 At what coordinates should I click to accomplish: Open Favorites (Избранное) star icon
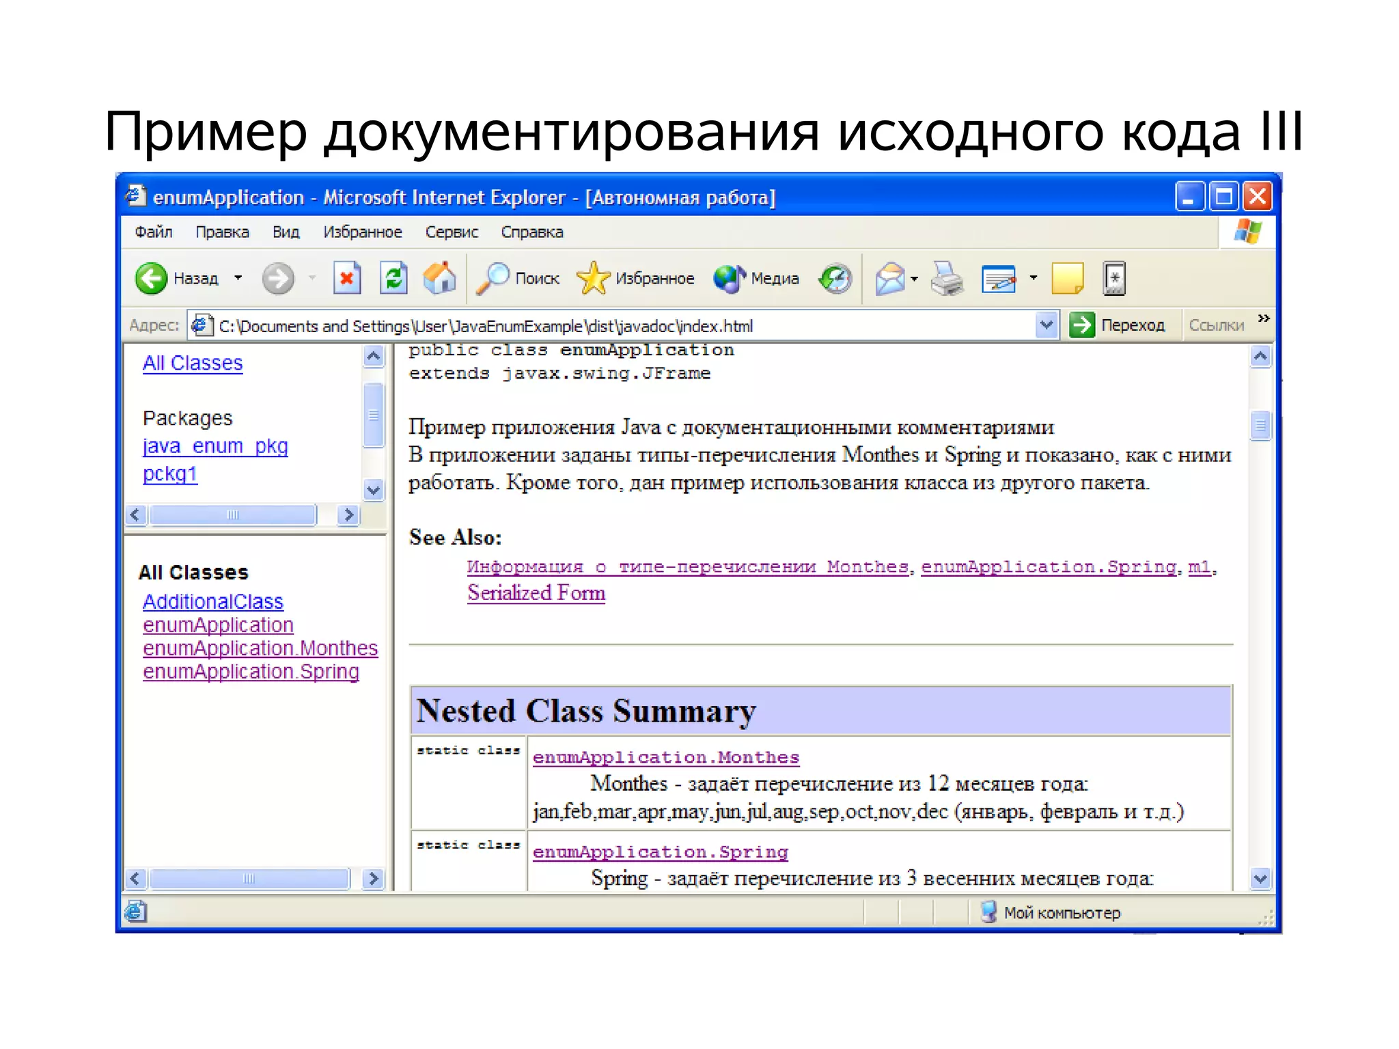[x=593, y=278]
